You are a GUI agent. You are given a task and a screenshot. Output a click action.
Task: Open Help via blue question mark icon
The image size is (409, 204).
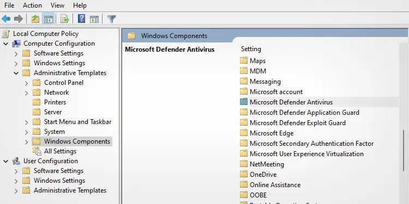point(81,18)
